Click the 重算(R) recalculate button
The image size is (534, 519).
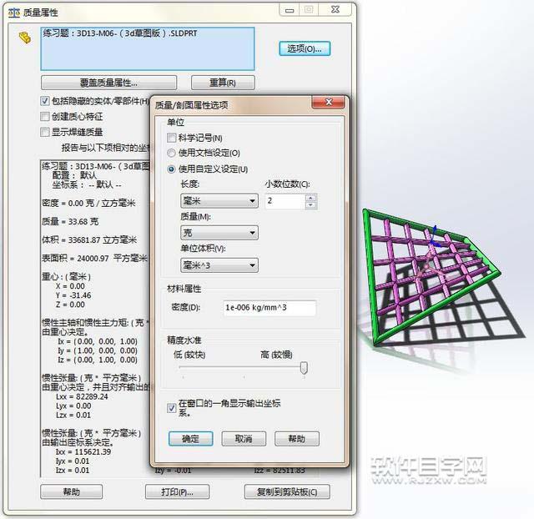223,83
